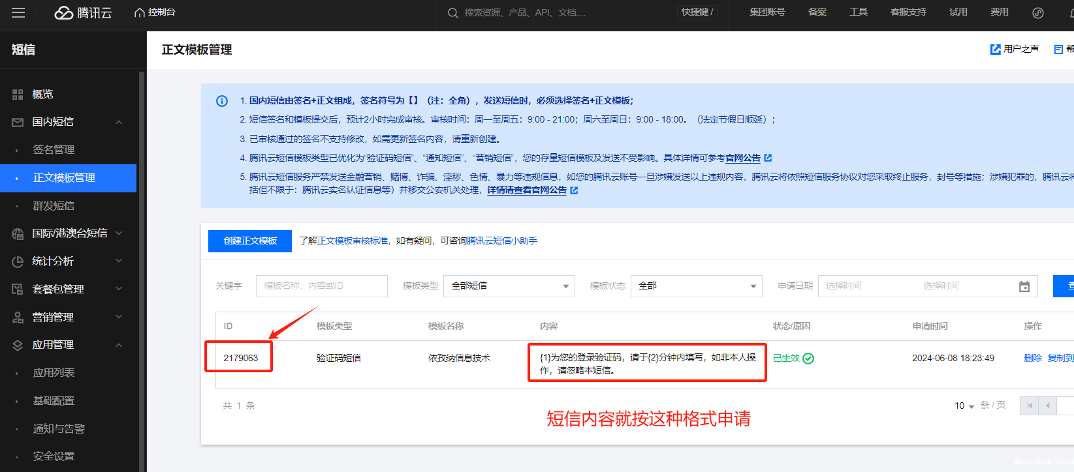
Task: Open the 模板状态 dropdown
Action: click(696, 286)
